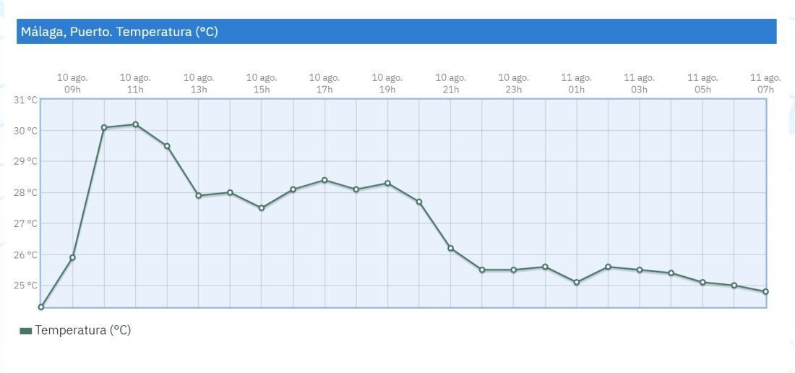The image size is (795, 373).
Task: Click the '10 ago. 15h' x-axis label
Action: 262,83
